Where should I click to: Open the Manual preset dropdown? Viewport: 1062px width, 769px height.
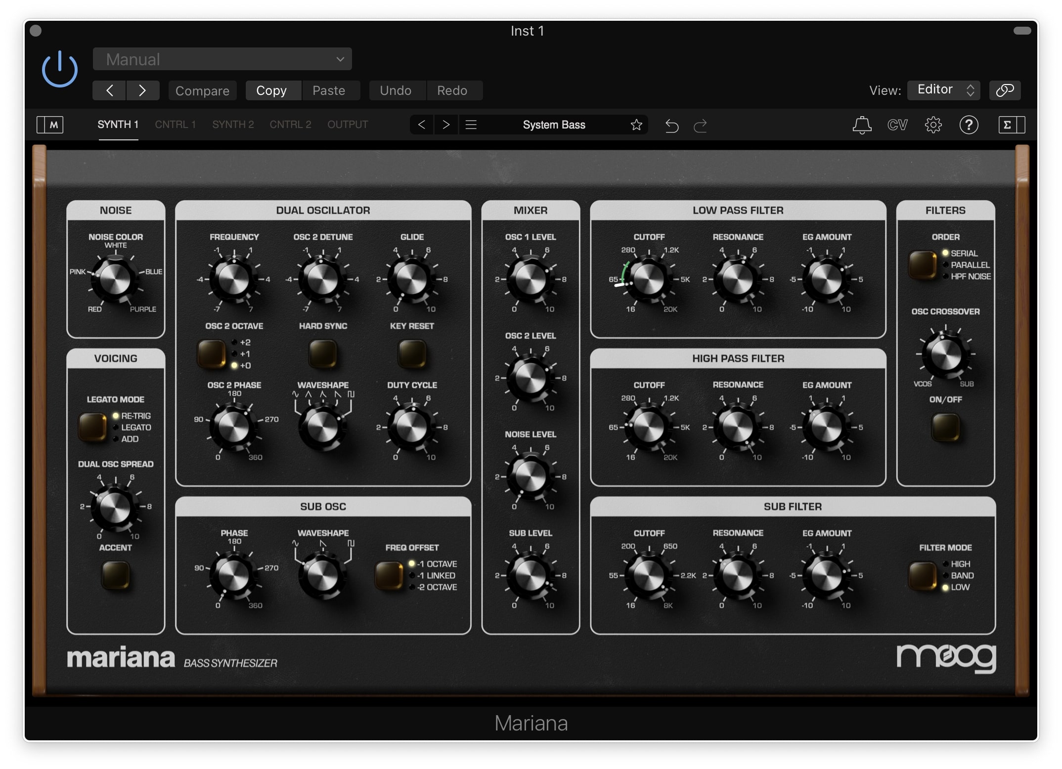pos(222,59)
